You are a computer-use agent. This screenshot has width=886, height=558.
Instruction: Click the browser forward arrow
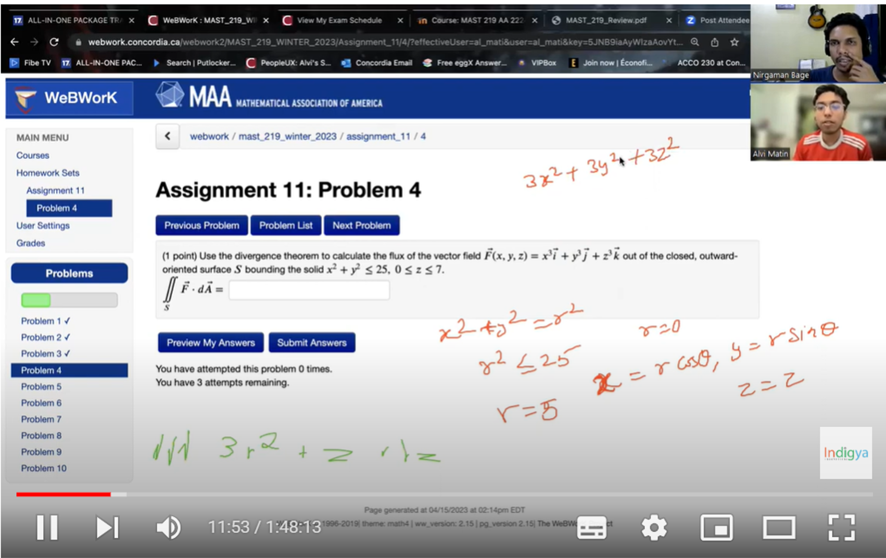click(34, 42)
